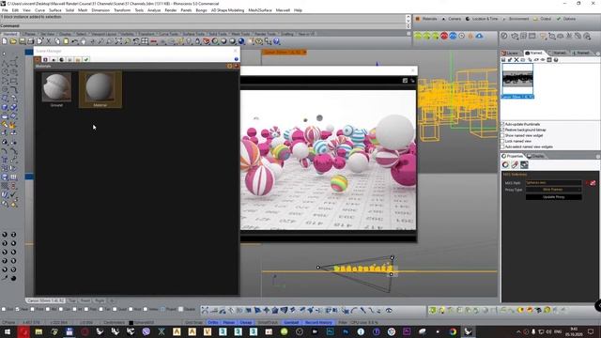Click the lock icon in the toolbar
Viewport: 601px width, 338px height.
coord(198,41)
